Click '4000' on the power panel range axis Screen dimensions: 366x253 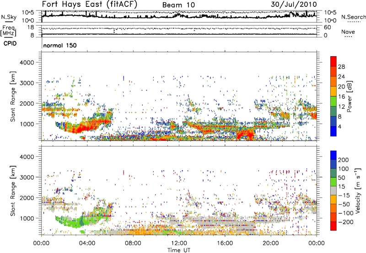pyautogui.click(x=27, y=63)
